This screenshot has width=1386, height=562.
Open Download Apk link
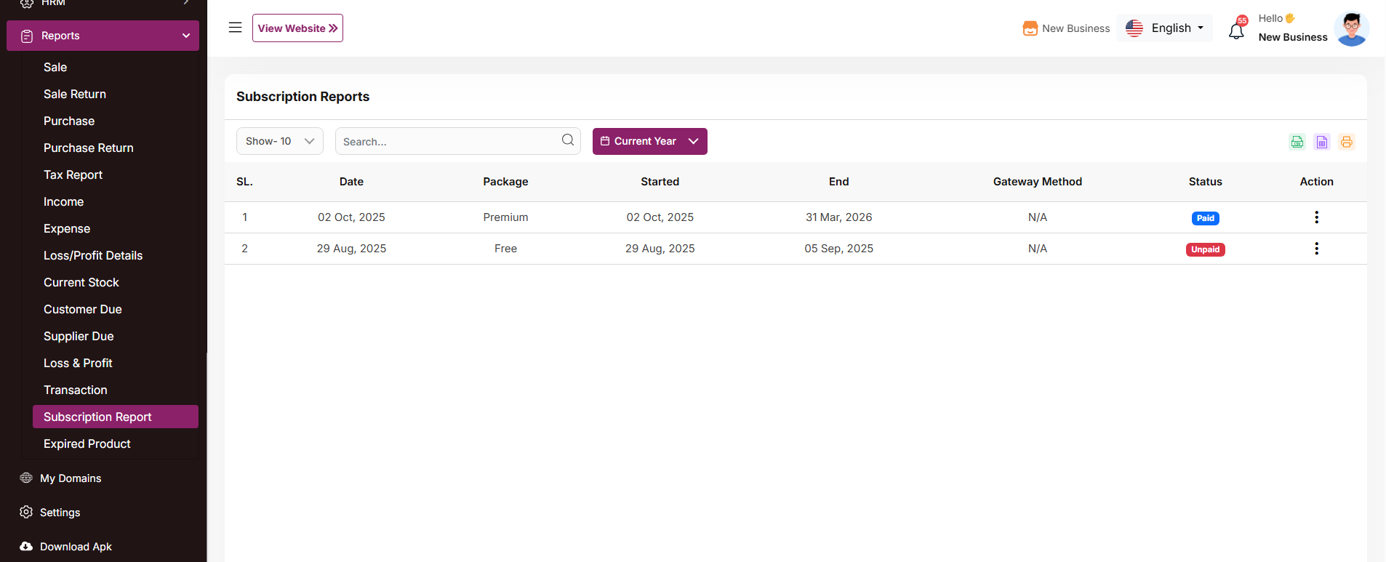[76, 547]
